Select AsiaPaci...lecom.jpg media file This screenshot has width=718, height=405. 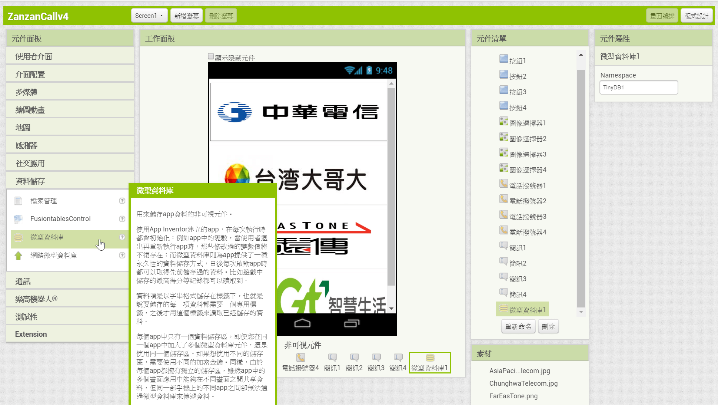[519, 371]
